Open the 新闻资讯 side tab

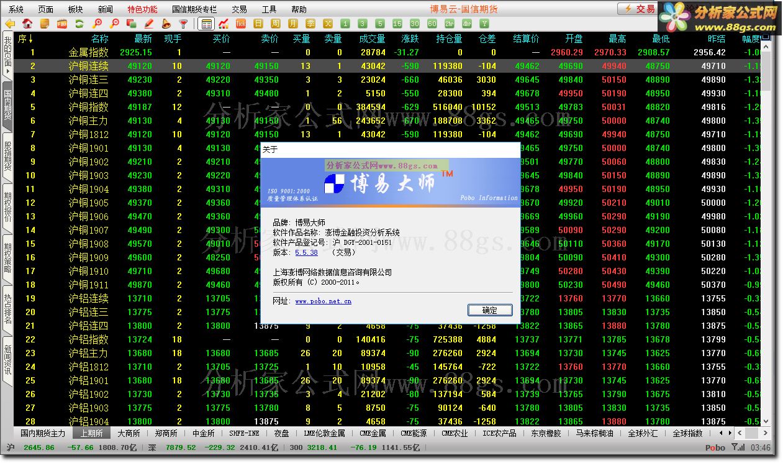pyautogui.click(x=7, y=361)
